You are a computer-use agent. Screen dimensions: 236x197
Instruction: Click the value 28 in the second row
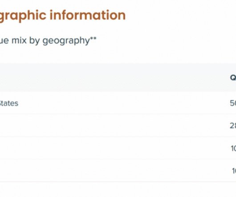point(233,126)
